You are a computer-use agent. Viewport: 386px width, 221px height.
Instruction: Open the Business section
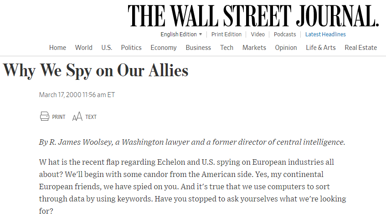coord(198,48)
